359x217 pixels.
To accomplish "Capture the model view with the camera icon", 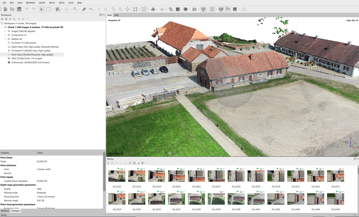I will tap(195, 9).
